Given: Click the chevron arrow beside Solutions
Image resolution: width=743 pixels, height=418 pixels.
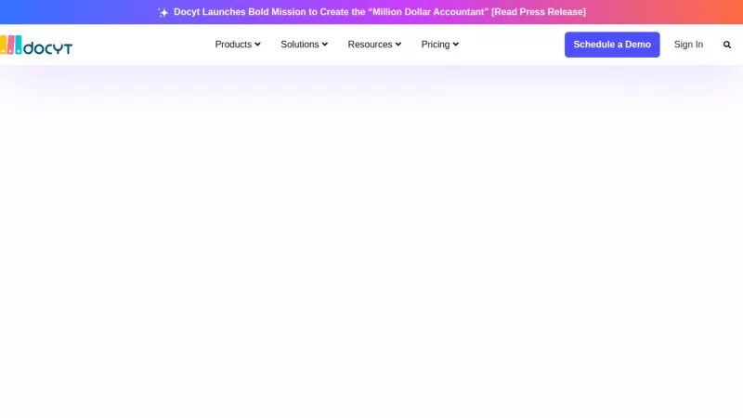Looking at the screenshot, I should click(x=325, y=45).
